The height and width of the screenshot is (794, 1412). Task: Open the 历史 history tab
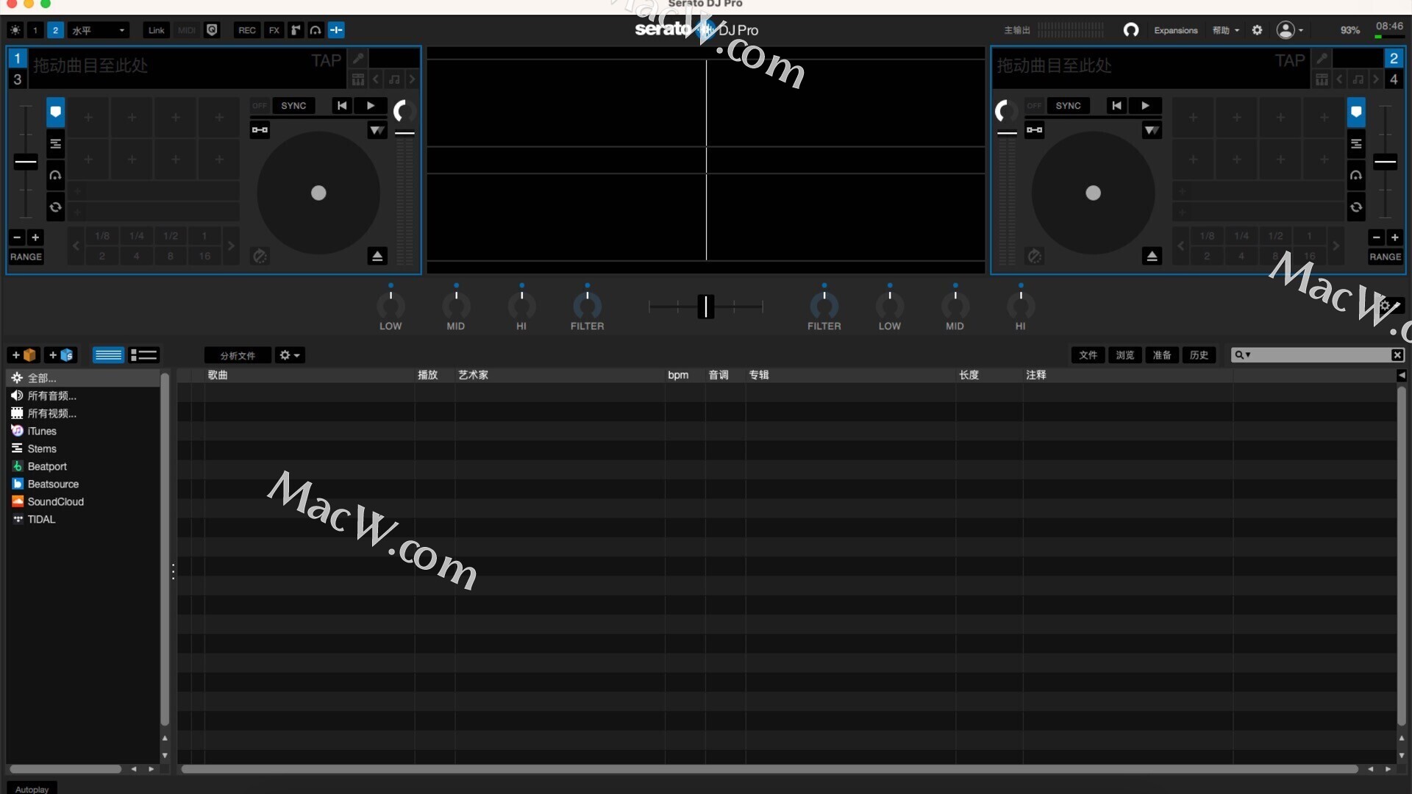[1199, 355]
